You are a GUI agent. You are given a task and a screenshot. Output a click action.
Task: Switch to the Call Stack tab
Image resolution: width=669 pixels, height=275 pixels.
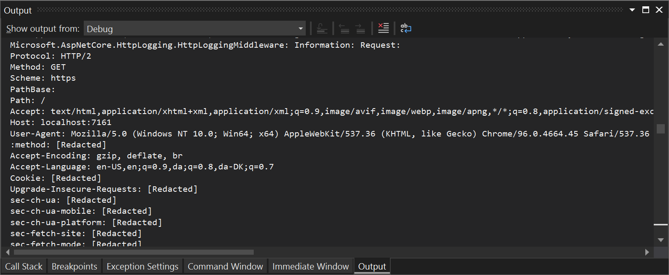(24, 267)
